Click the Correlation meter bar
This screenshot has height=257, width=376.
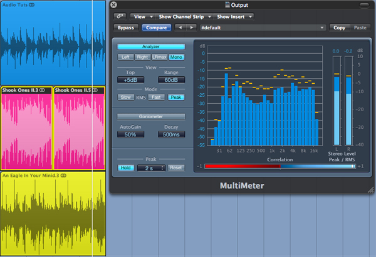point(280,166)
